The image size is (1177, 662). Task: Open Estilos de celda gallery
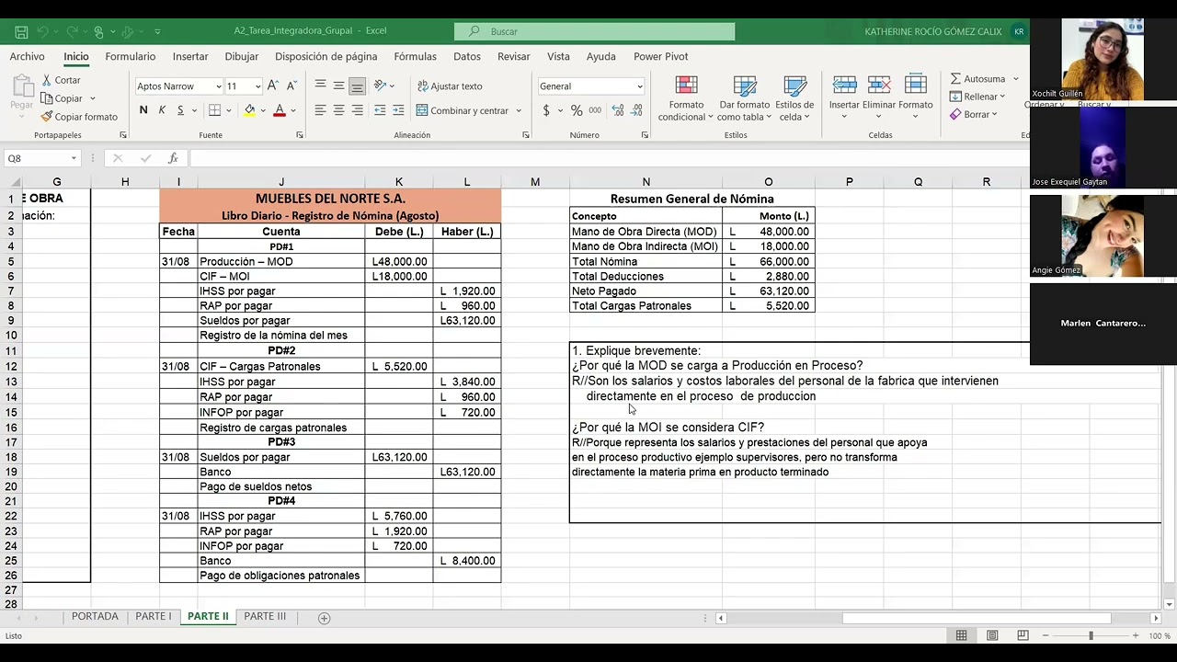[794, 98]
